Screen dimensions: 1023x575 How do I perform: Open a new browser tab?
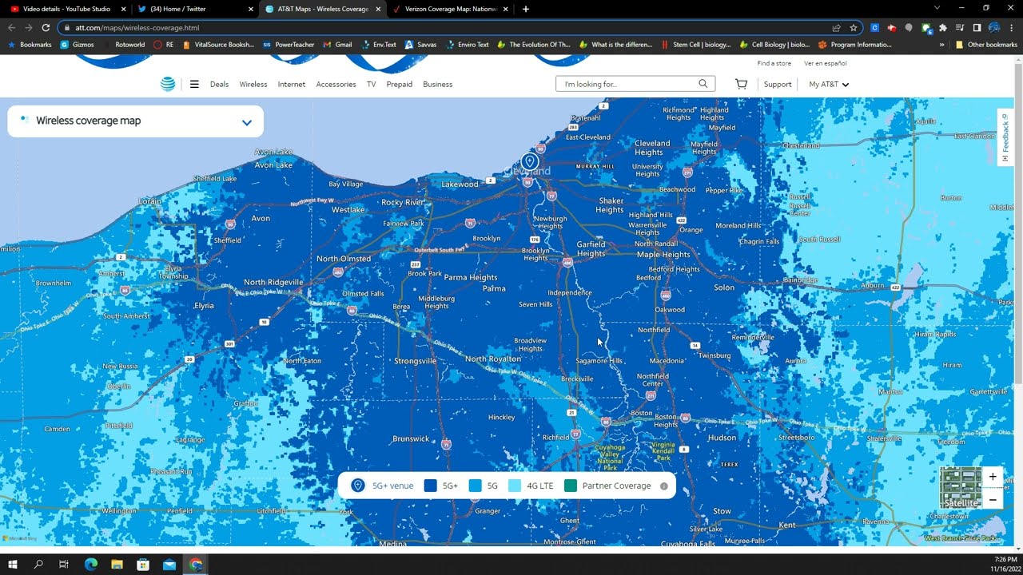coord(525,9)
